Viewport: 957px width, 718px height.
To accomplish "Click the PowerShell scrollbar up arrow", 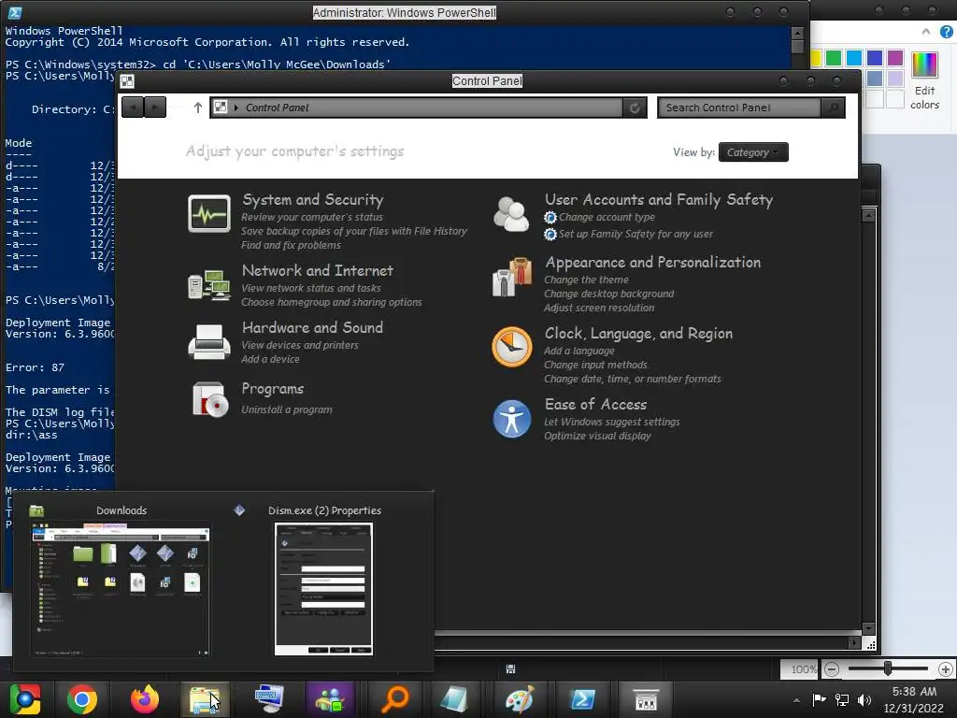I will pos(797,33).
